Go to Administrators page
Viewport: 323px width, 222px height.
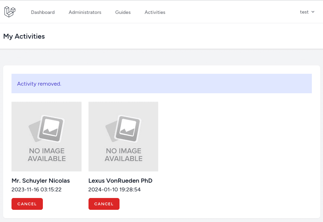[85, 12]
